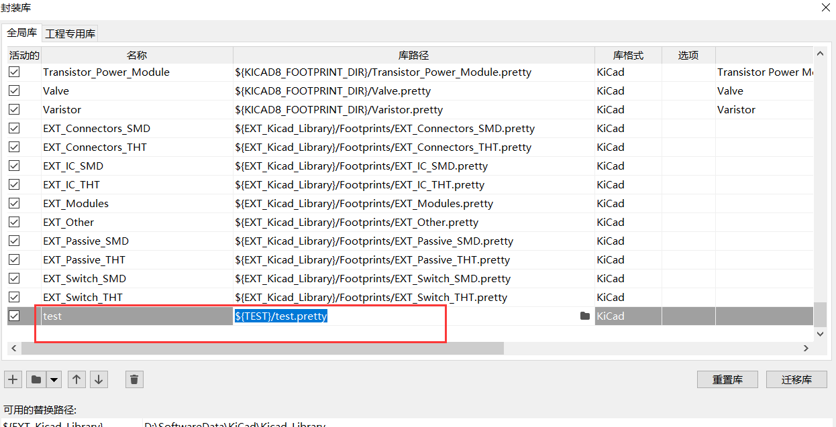Click the horizontal scrollbar thumb
This screenshot has height=427, width=836.
pos(262,349)
